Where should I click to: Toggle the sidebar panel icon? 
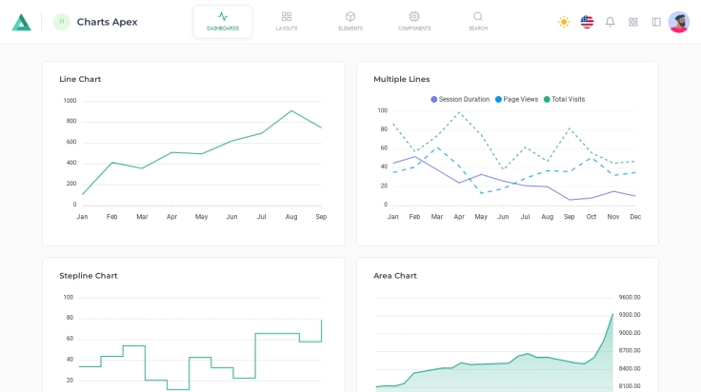[x=656, y=22]
